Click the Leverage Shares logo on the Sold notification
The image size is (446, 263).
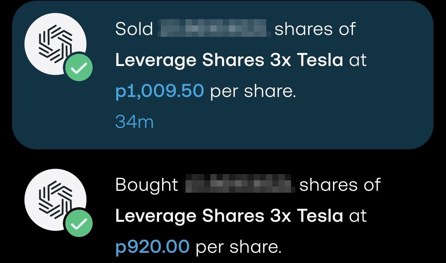coord(54,45)
